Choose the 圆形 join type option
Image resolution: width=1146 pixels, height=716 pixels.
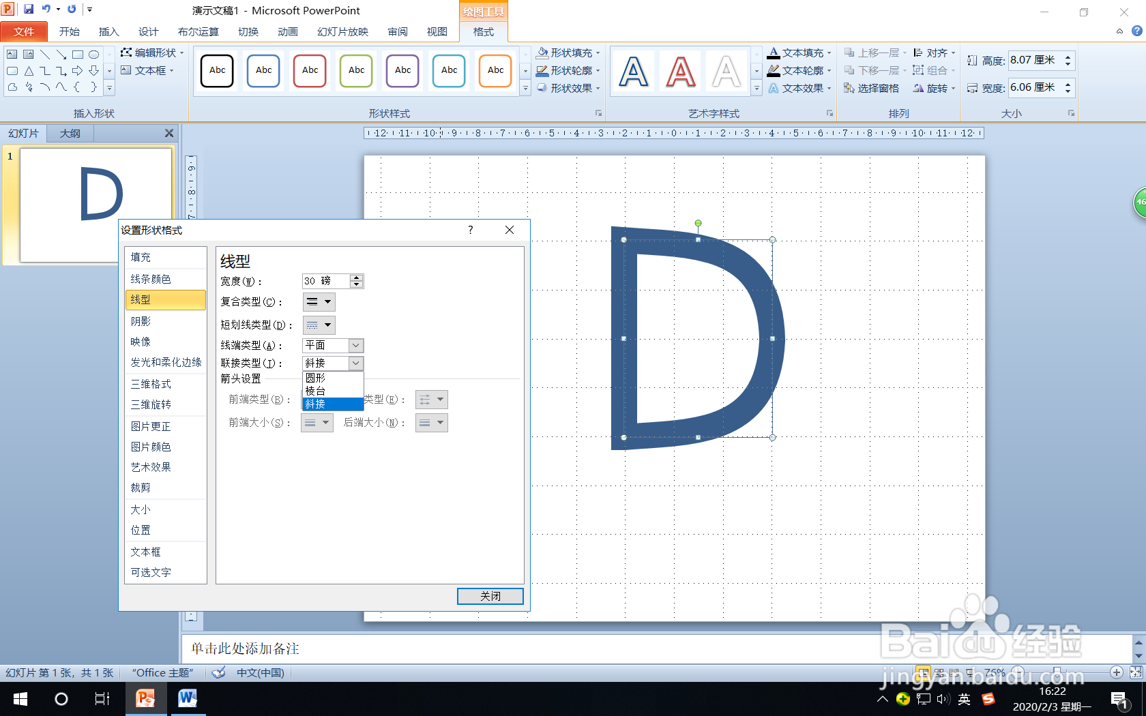coord(333,378)
